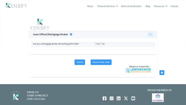Click START A PROJECT footer link
186x105 pixels.
coord(38,95)
